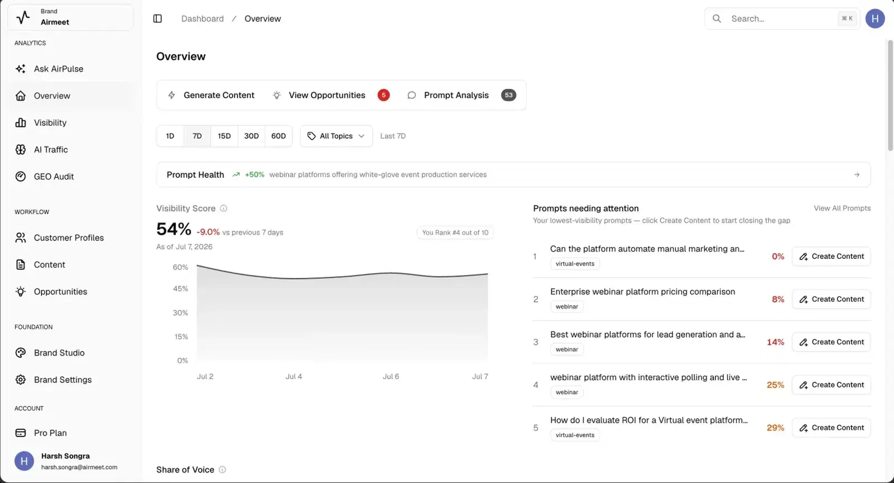Click the Overview home icon in sidebar
Image resolution: width=894 pixels, height=483 pixels.
pos(21,96)
